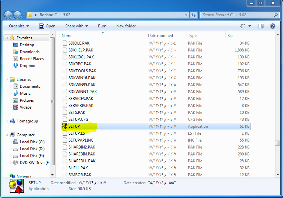283x198 pixels.
Task: Select the SETUPAPI.INC file icon
Action: point(65,140)
